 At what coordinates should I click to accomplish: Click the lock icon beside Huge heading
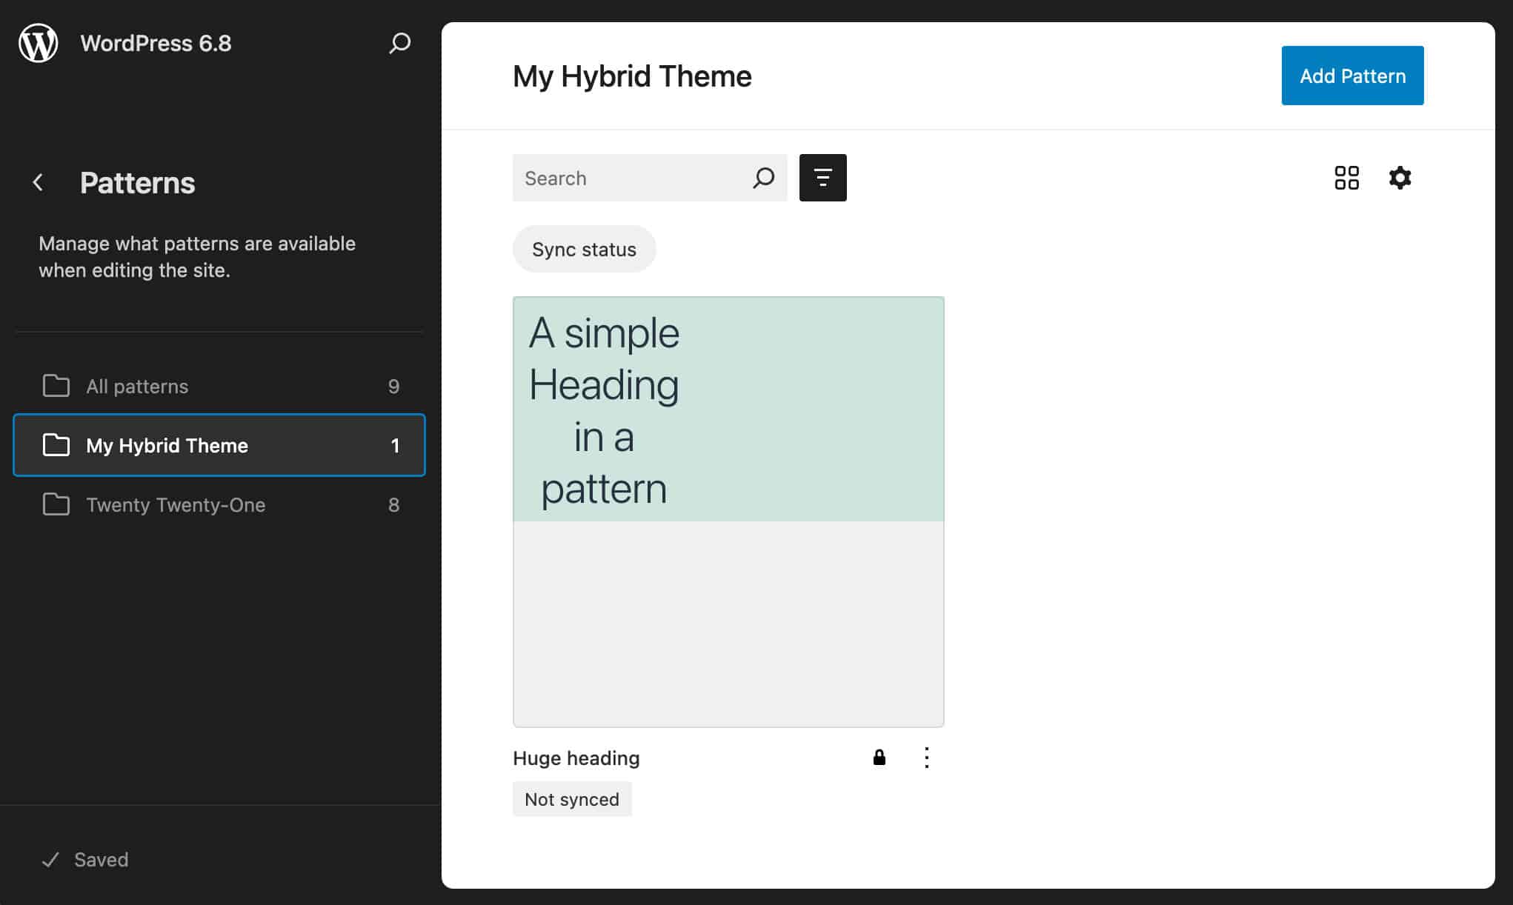click(879, 757)
